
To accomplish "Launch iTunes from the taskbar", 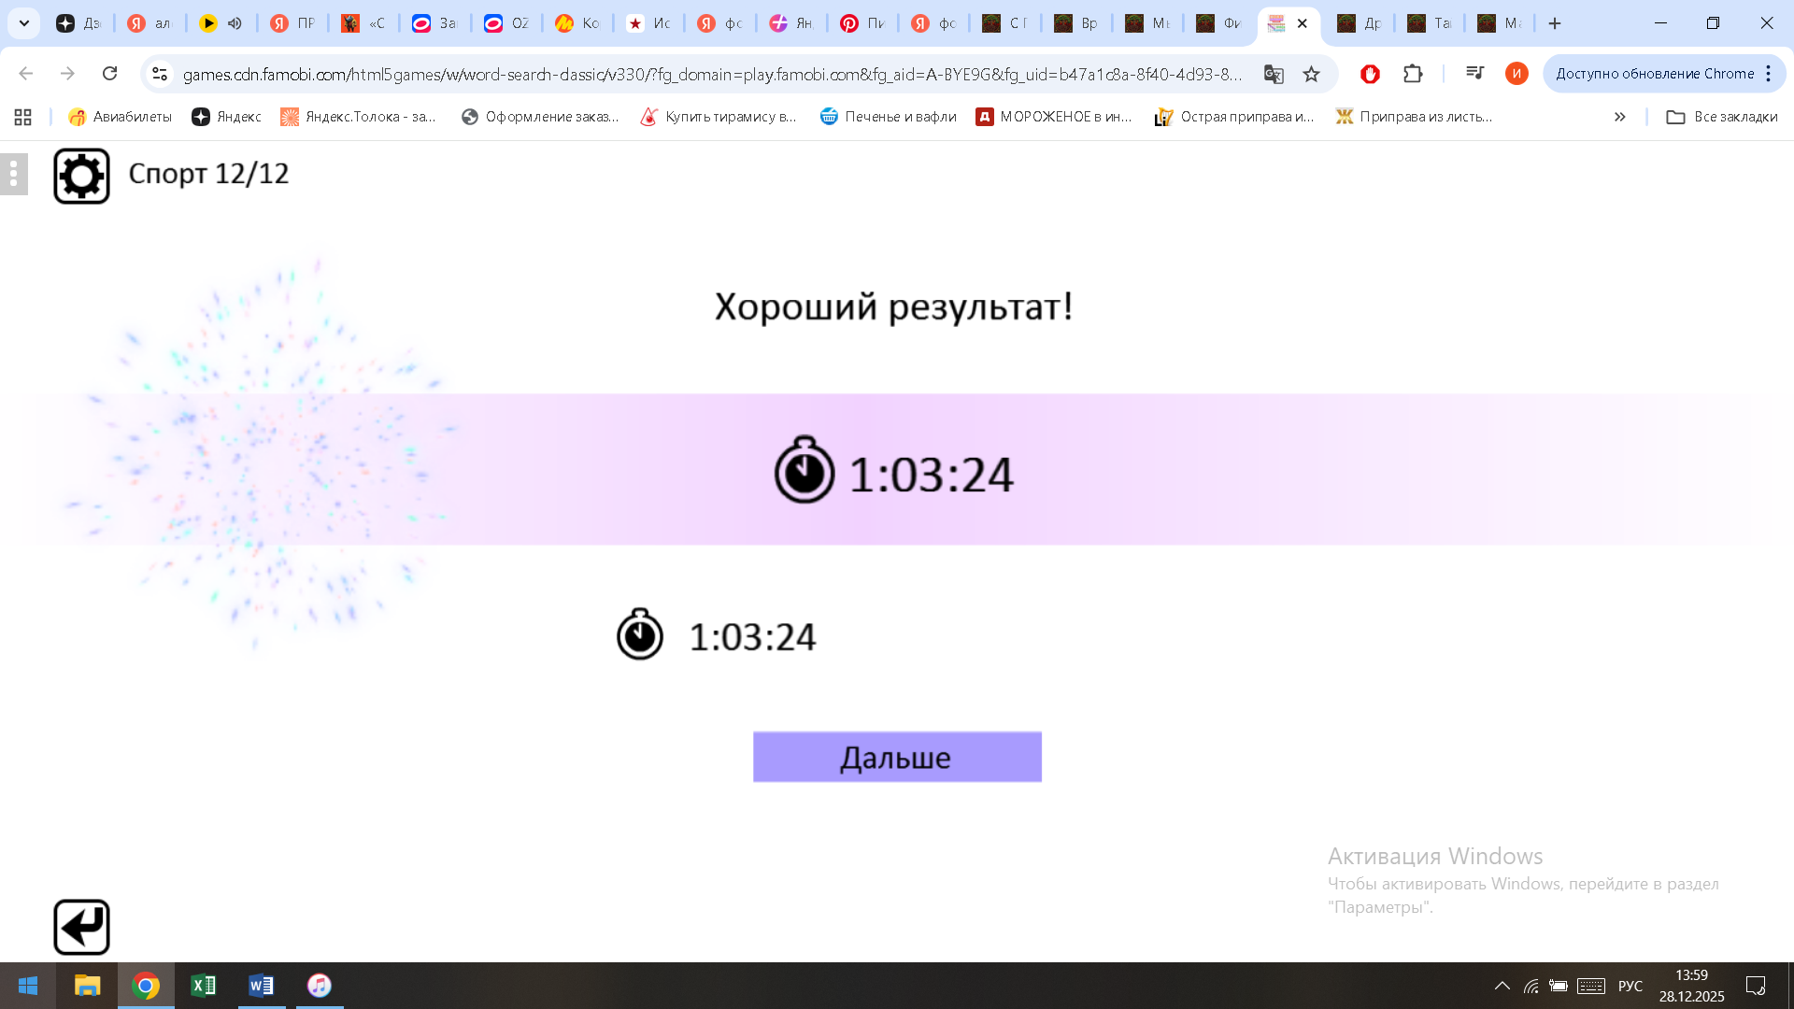I will [x=319, y=986].
